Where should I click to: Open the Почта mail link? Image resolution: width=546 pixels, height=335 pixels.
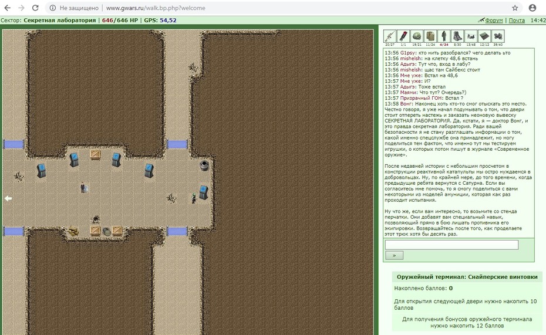tap(517, 20)
